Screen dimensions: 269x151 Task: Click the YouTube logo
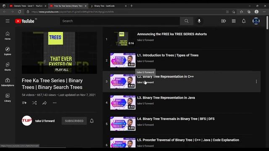tap(25, 21)
